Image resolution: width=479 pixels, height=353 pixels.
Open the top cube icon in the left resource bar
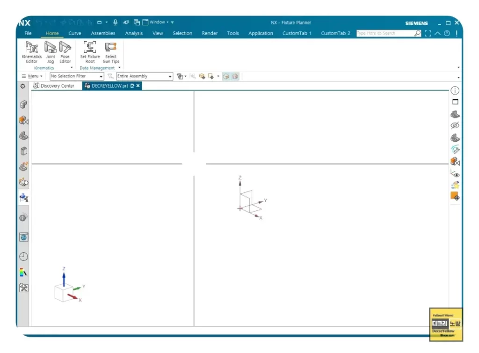pos(23,104)
